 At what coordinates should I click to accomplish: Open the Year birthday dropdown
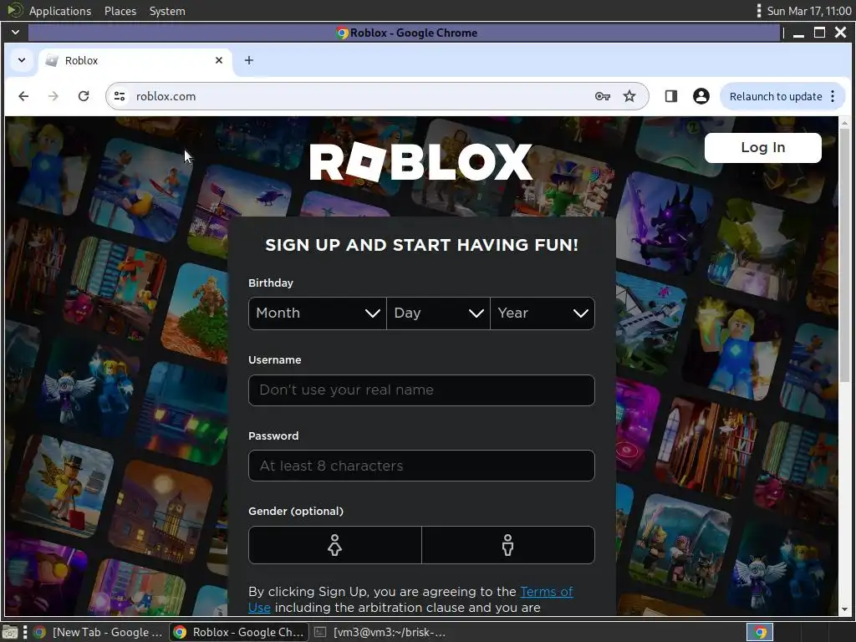tap(542, 313)
